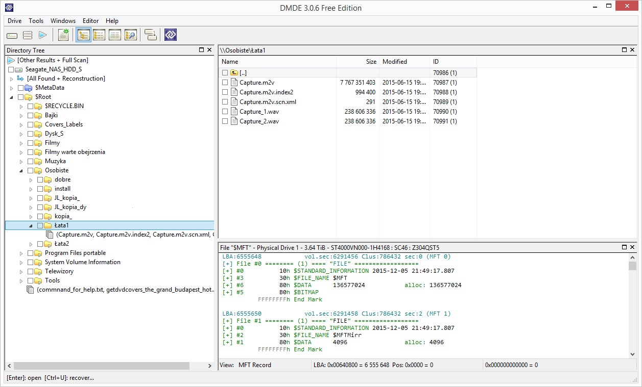Check the Capture.m2v file checkbox

pyautogui.click(x=225, y=83)
